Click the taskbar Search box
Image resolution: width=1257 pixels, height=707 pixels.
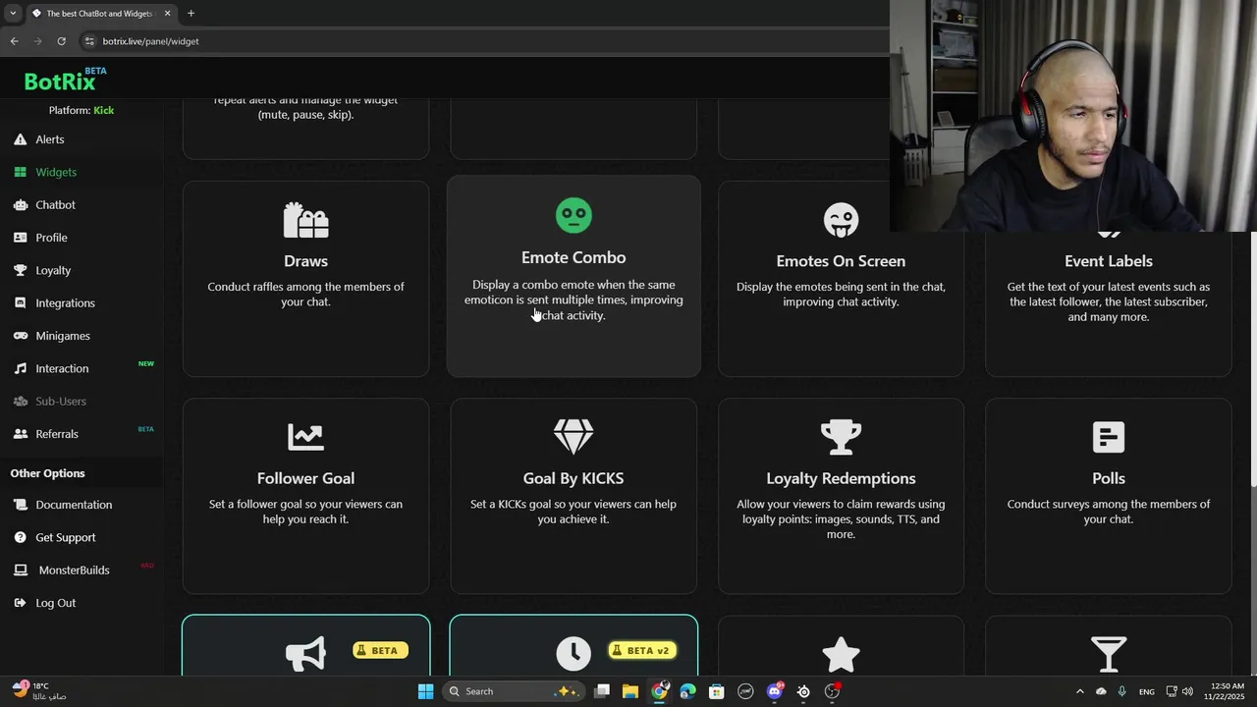tap(514, 691)
